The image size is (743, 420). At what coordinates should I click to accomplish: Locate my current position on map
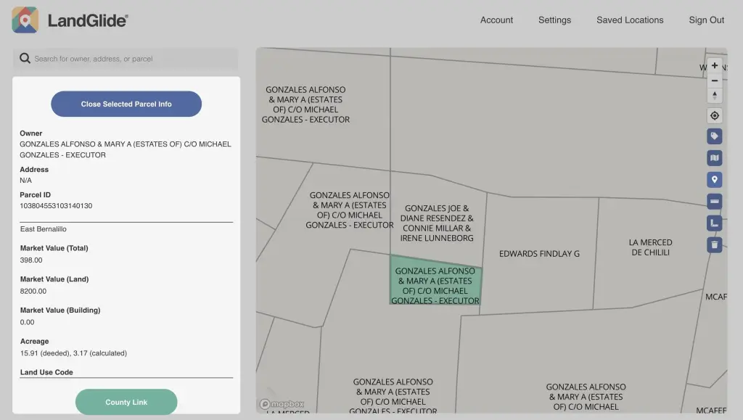[715, 116]
